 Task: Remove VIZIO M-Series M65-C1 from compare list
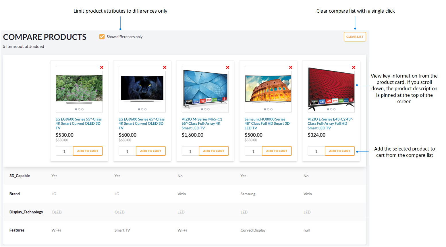pos(228,67)
